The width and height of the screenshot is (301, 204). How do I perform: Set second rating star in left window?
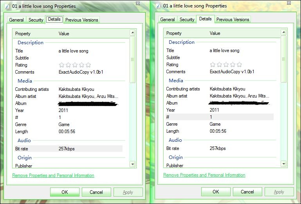coord(68,65)
